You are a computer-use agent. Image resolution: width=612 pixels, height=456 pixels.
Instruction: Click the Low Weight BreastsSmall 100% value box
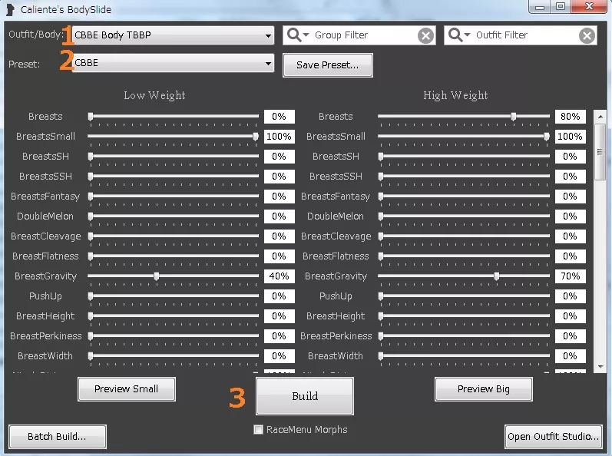click(279, 137)
